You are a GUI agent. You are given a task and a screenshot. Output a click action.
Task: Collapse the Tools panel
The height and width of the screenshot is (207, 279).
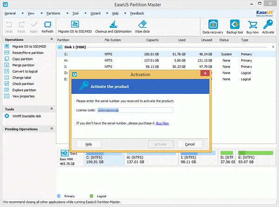pos(52,109)
